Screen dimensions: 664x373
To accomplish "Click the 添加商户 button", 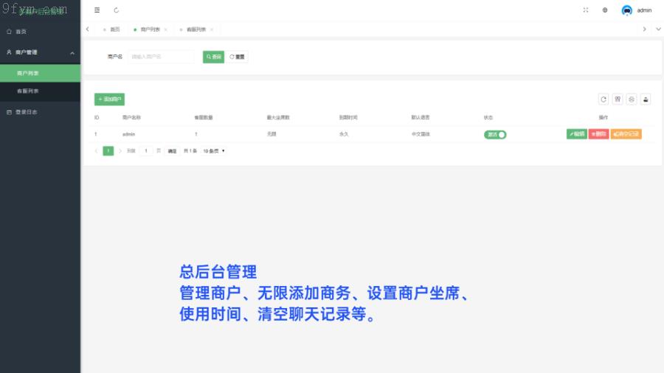I will tap(110, 99).
